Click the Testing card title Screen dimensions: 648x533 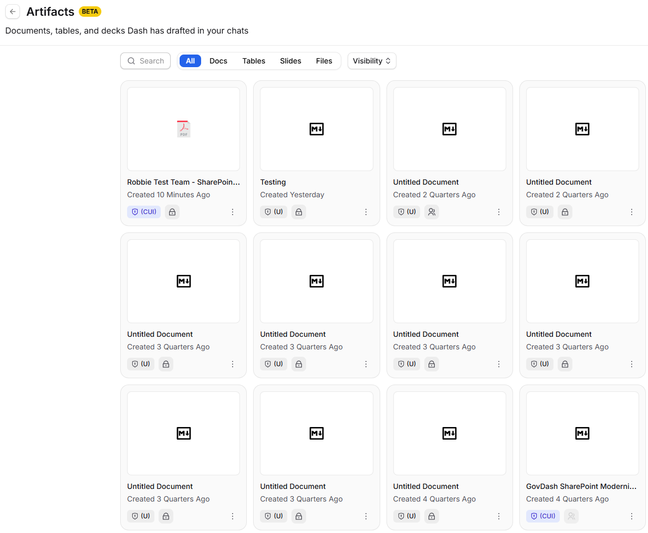(273, 182)
